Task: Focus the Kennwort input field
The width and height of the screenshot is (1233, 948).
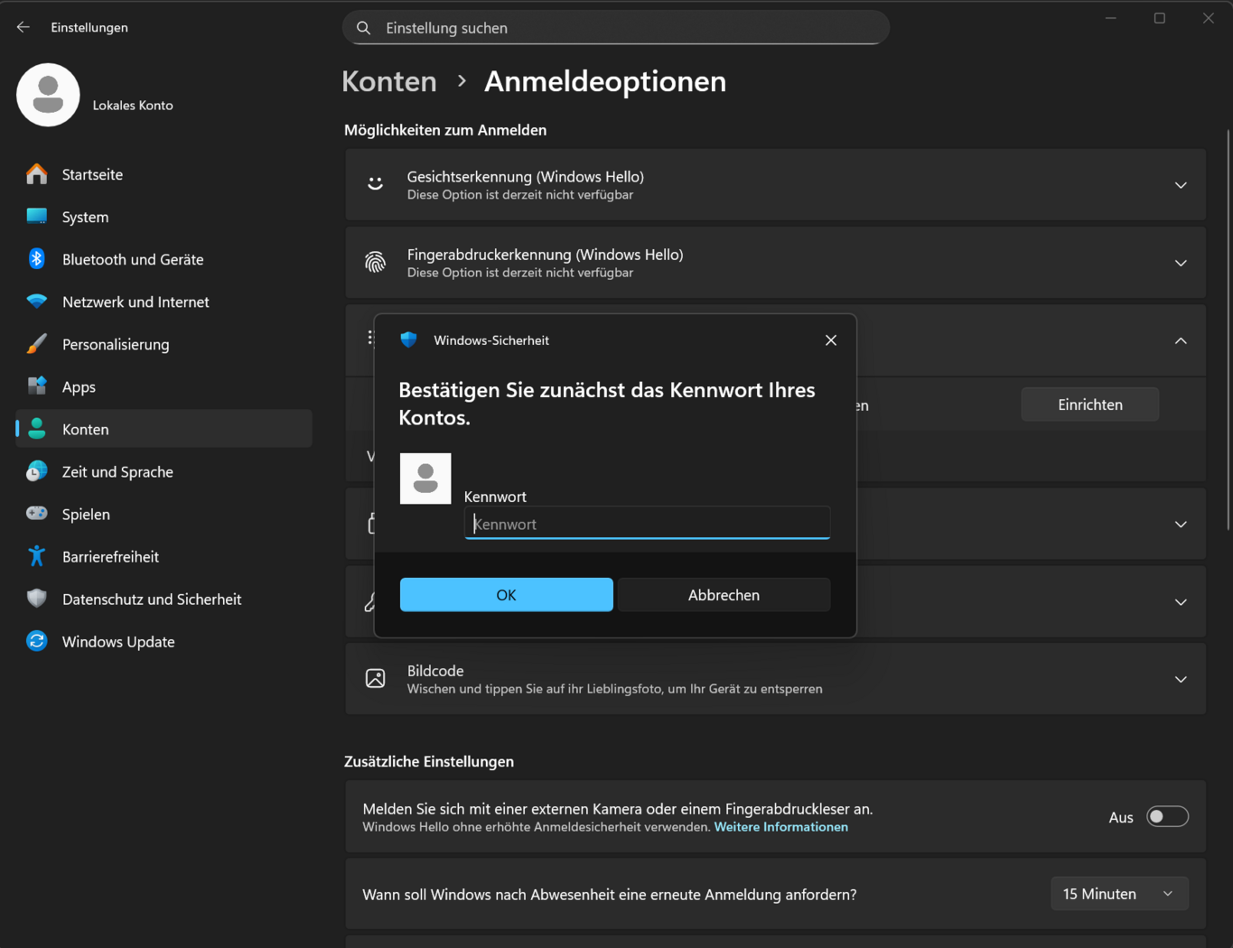Action: click(647, 524)
